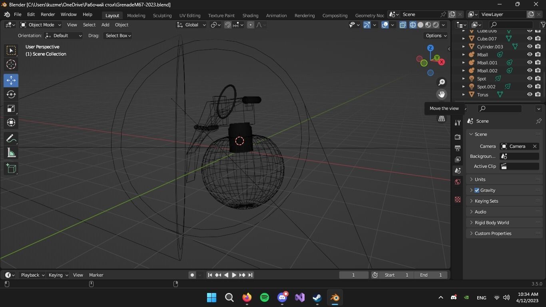This screenshot has width=546, height=307.
Task: Switch to the Modeling workspace tab
Action: (x=136, y=15)
